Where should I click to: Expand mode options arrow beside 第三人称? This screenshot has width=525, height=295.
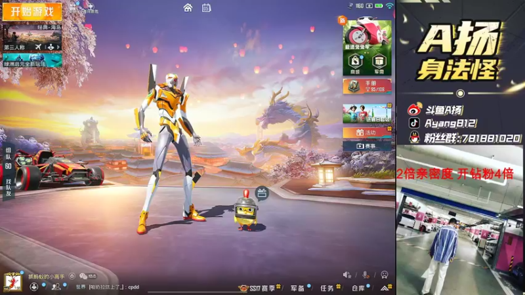(x=58, y=47)
